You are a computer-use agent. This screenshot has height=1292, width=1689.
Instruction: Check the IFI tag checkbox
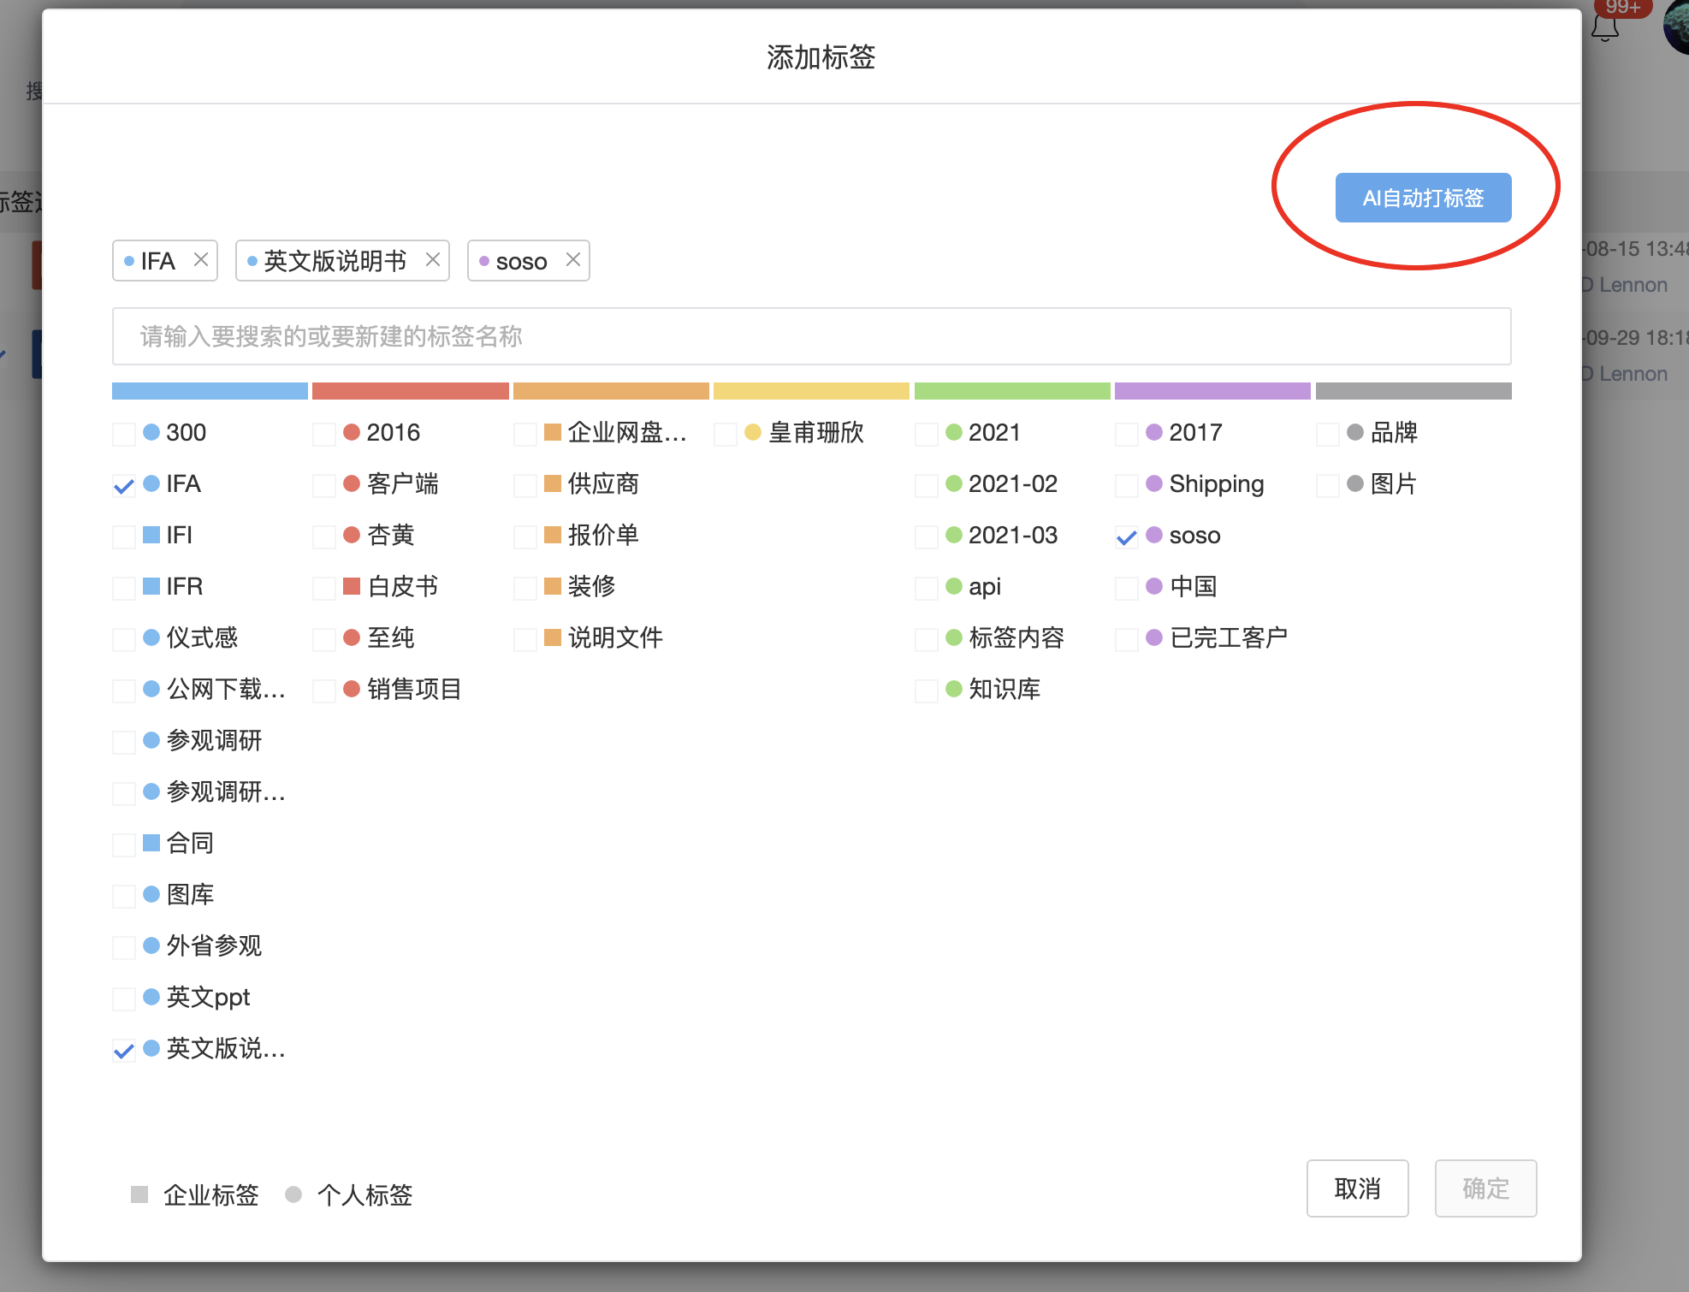tap(124, 536)
